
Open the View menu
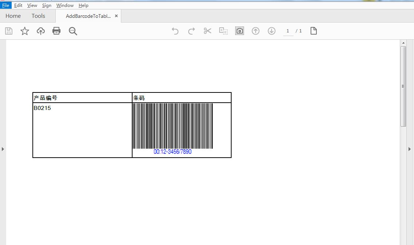(x=32, y=5)
